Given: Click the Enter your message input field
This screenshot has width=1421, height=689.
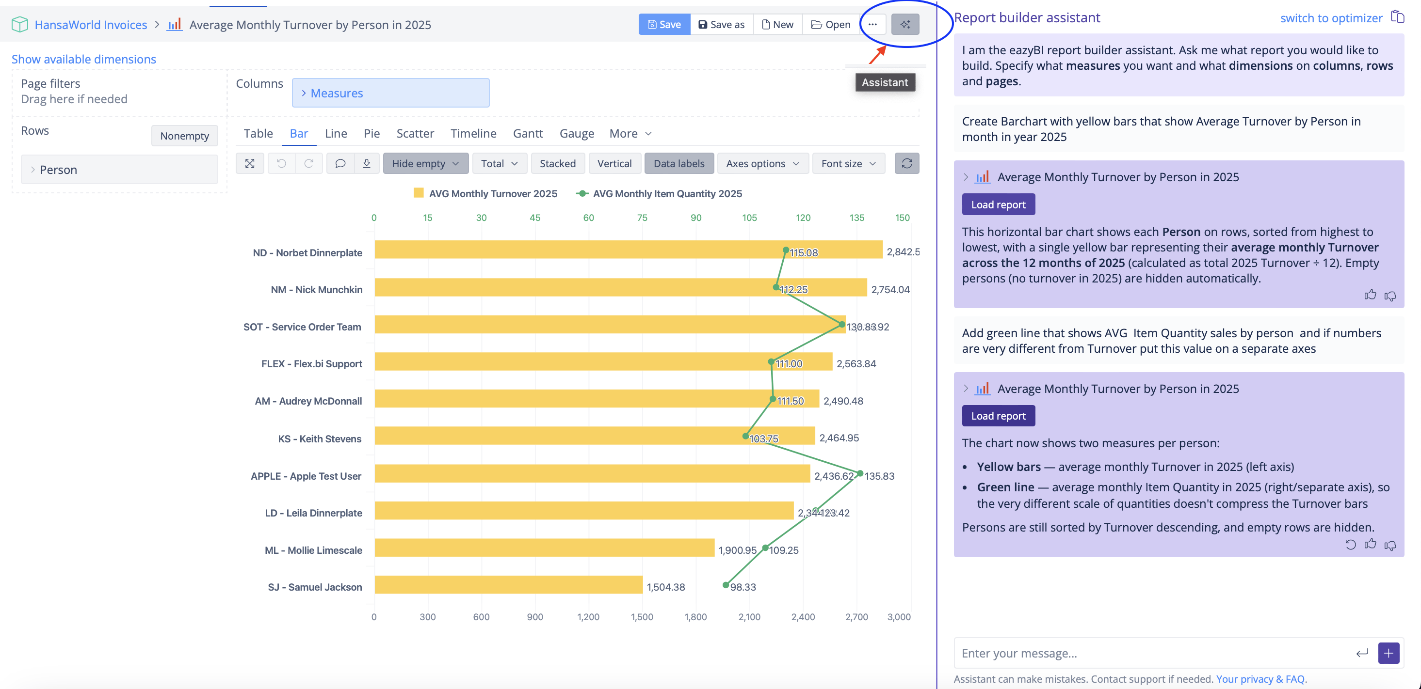Looking at the screenshot, I should 1153,653.
